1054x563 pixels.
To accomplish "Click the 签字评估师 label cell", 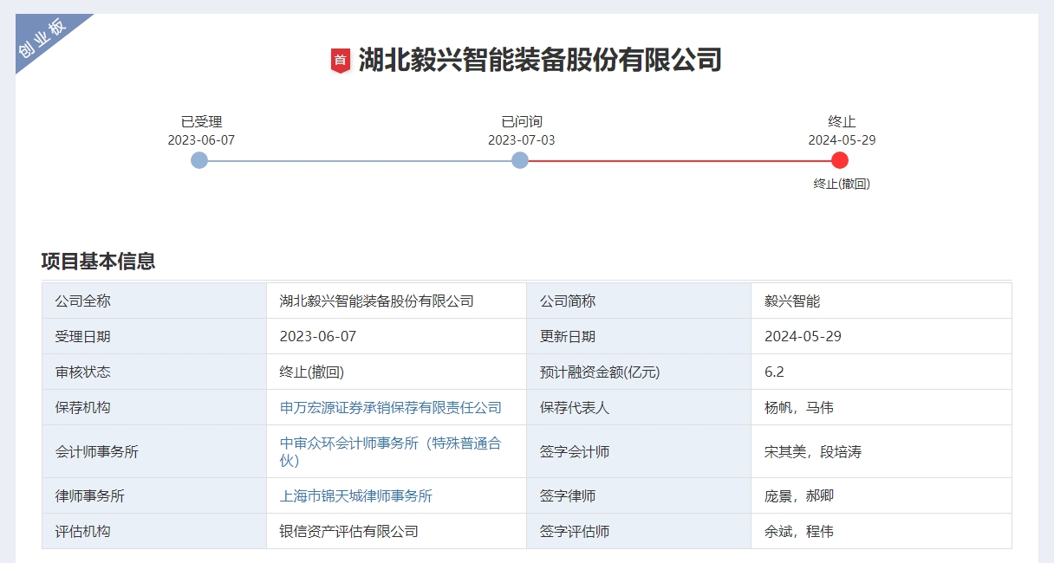I will [639, 531].
